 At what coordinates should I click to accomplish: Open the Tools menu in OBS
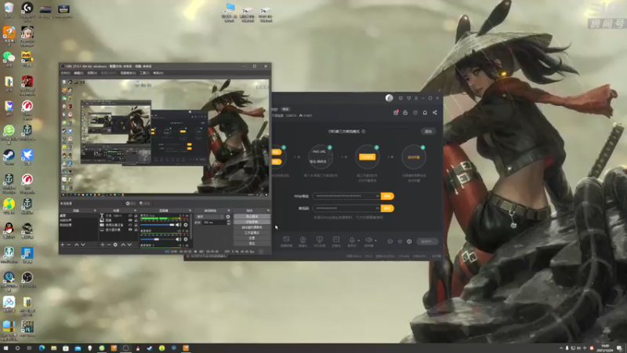pyautogui.click(x=144, y=73)
